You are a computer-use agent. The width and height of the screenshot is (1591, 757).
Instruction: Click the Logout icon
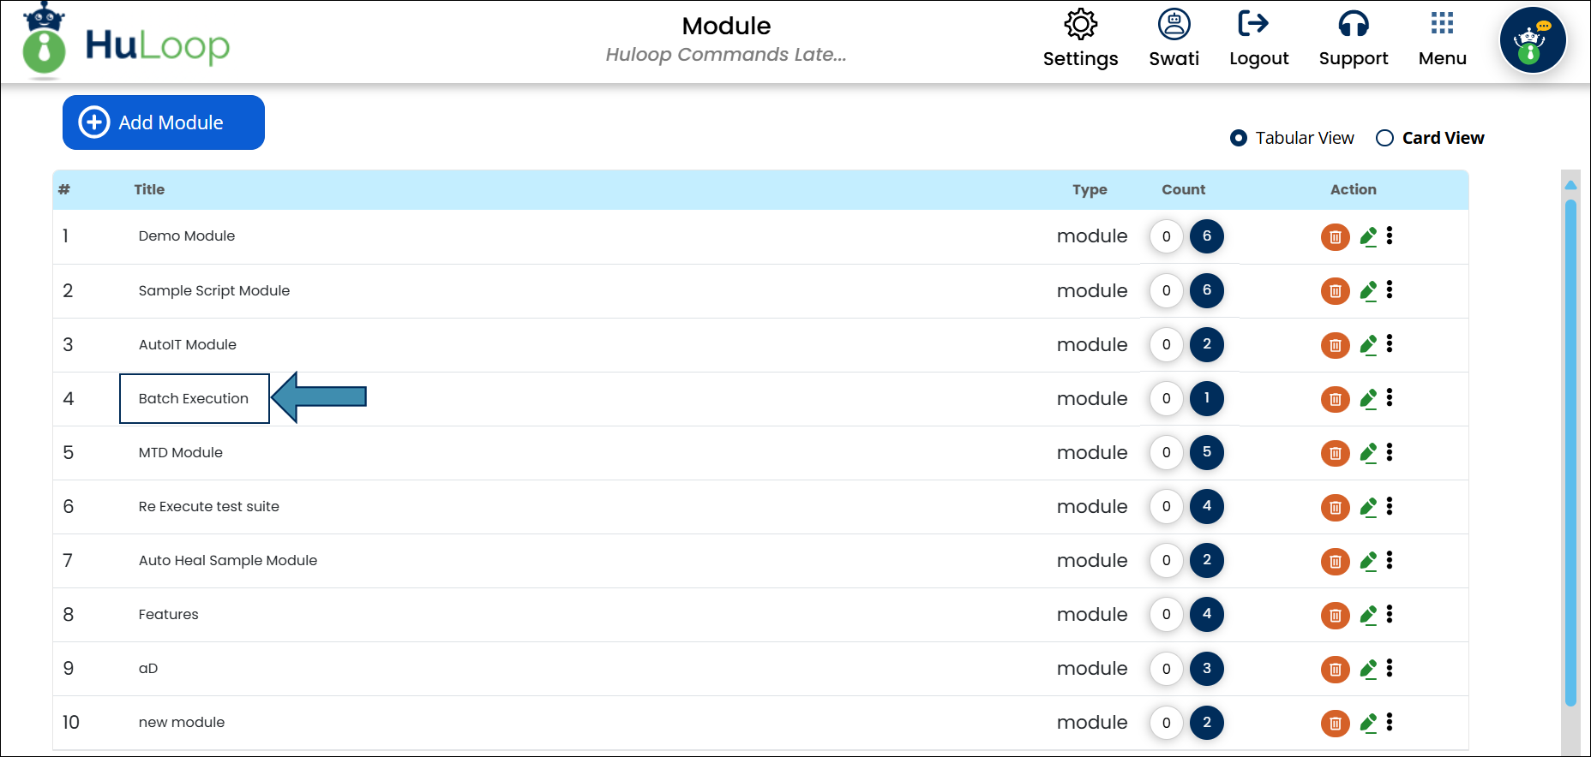pyautogui.click(x=1253, y=23)
